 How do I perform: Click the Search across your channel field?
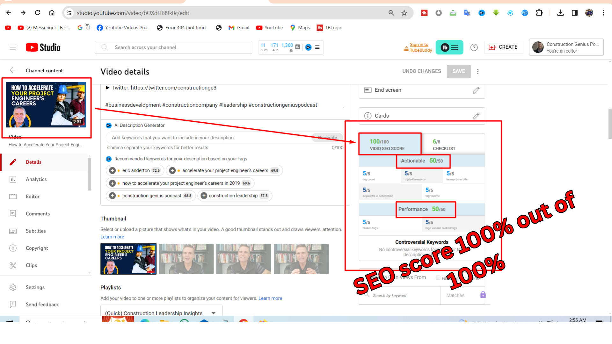(x=173, y=47)
